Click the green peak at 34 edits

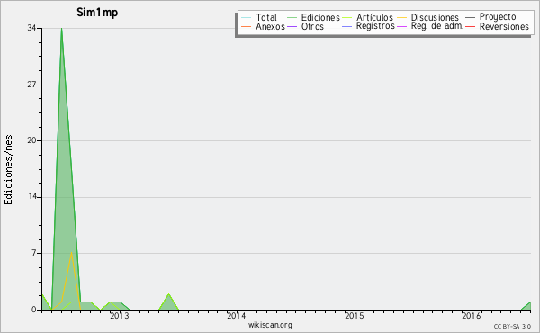point(61,30)
